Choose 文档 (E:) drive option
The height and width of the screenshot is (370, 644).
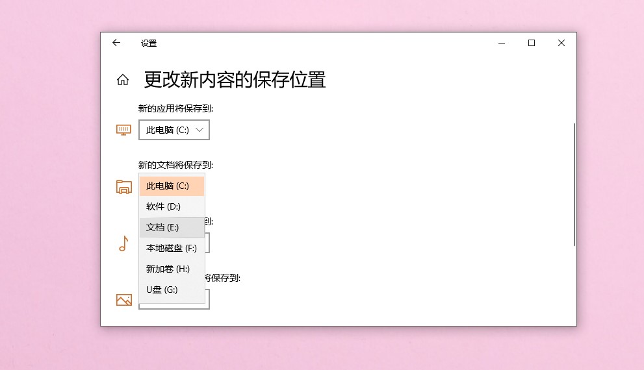(172, 227)
